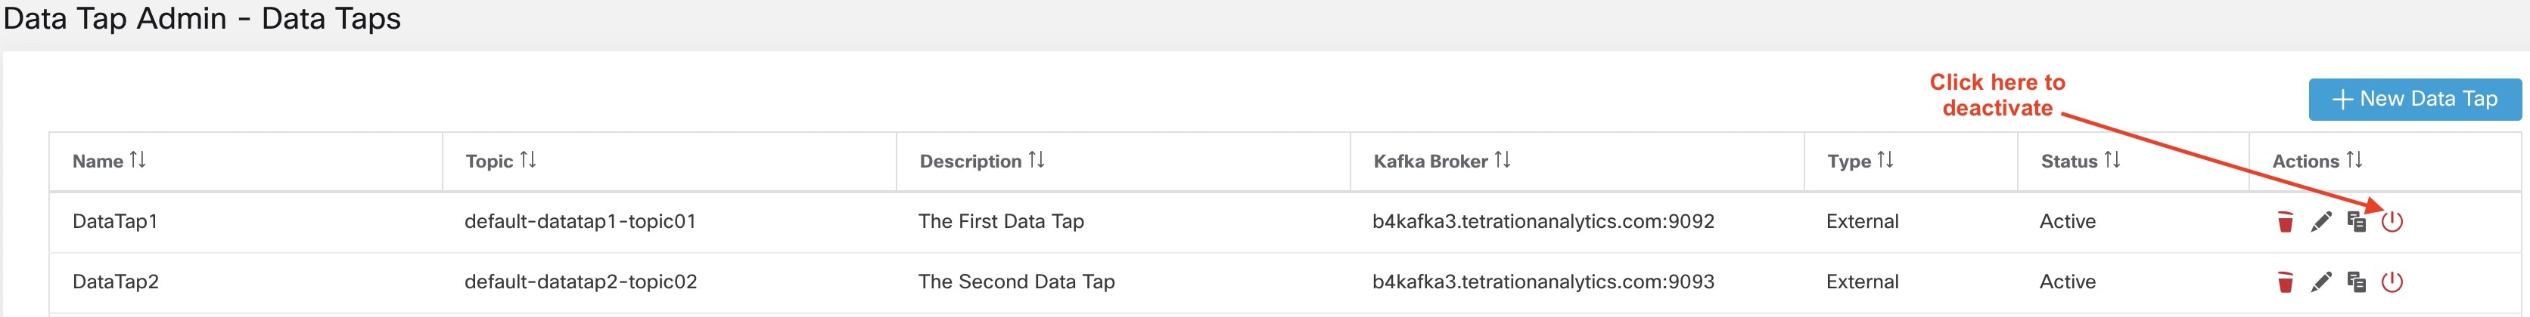Screen dimensions: 2530x317
Task: Clone DataTap1 using the copy icon
Action: [2356, 222]
